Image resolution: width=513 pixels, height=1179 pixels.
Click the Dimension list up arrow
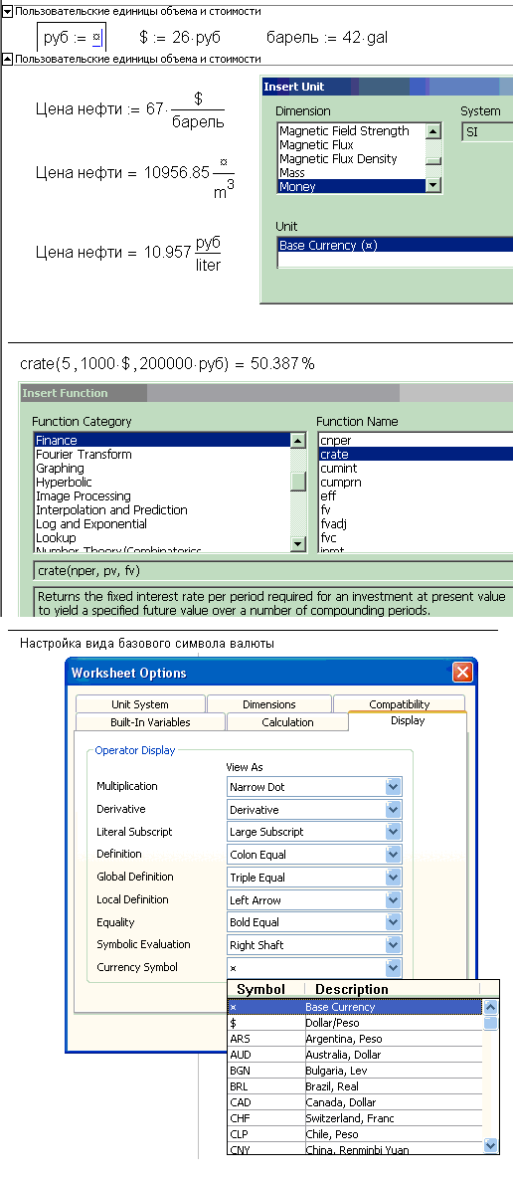[x=433, y=130]
